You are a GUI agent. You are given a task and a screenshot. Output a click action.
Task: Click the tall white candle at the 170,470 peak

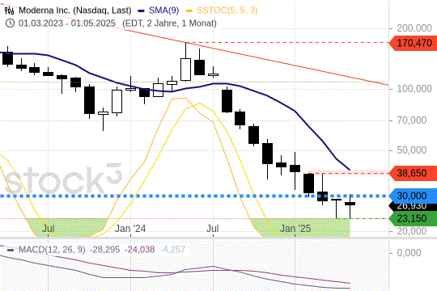coord(185,69)
